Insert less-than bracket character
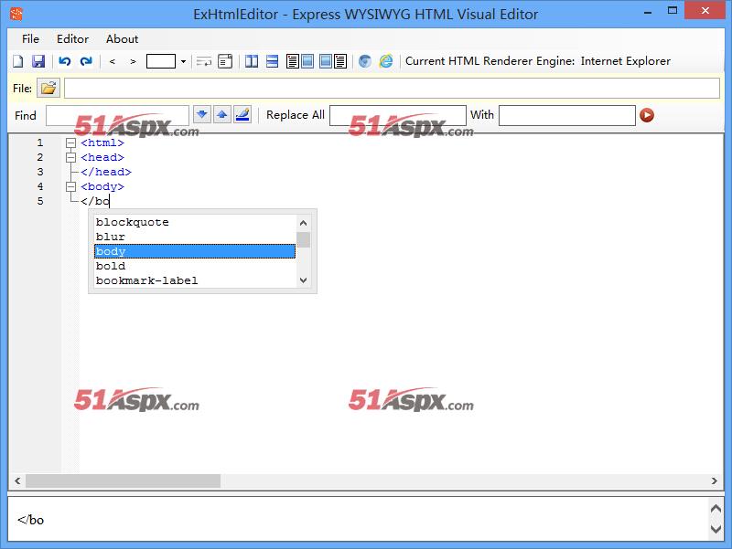 point(112,61)
